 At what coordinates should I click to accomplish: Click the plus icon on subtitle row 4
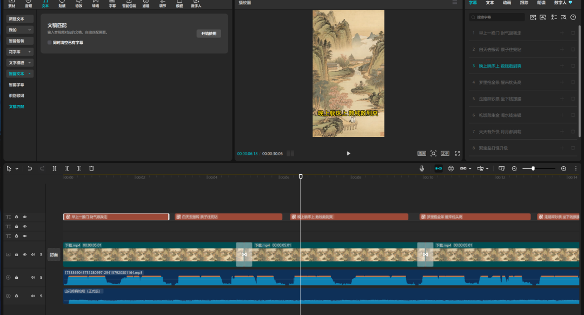point(562,82)
